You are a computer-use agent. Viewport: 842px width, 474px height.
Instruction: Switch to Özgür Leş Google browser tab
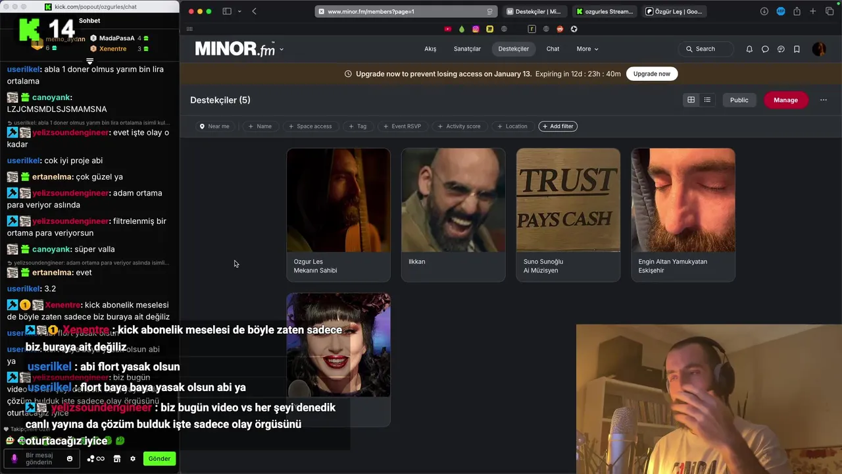pos(674,11)
